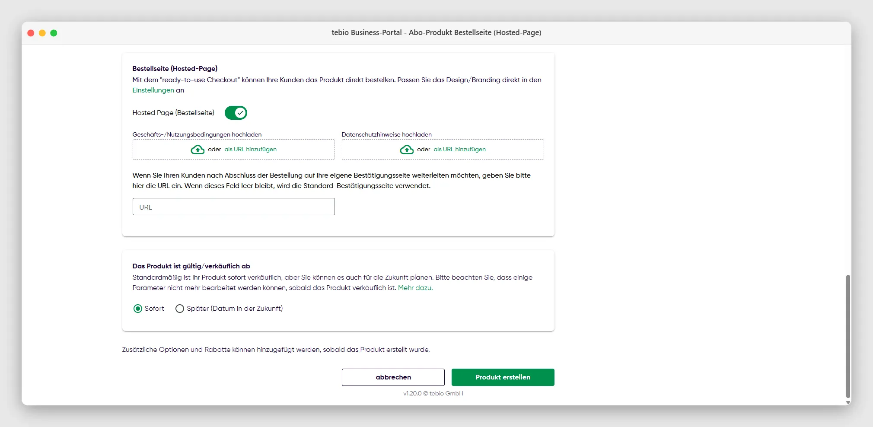Image resolution: width=873 pixels, height=427 pixels.
Task: Maximize the window with the green button
Action: (x=54, y=33)
